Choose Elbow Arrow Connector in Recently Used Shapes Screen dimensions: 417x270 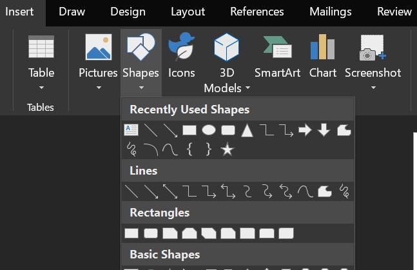pos(286,130)
